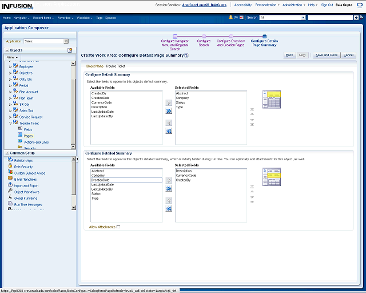This screenshot has width=366, height=293.
Task: Open the Application dropdown showing Sales
Action: click(x=66, y=41)
